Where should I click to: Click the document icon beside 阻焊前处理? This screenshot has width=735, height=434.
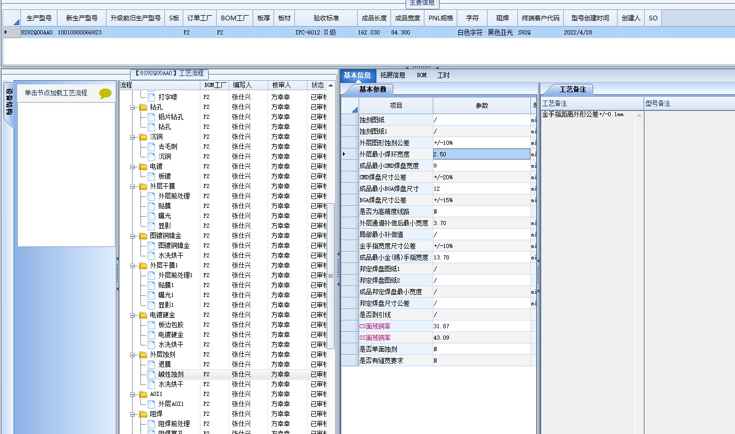click(151, 424)
